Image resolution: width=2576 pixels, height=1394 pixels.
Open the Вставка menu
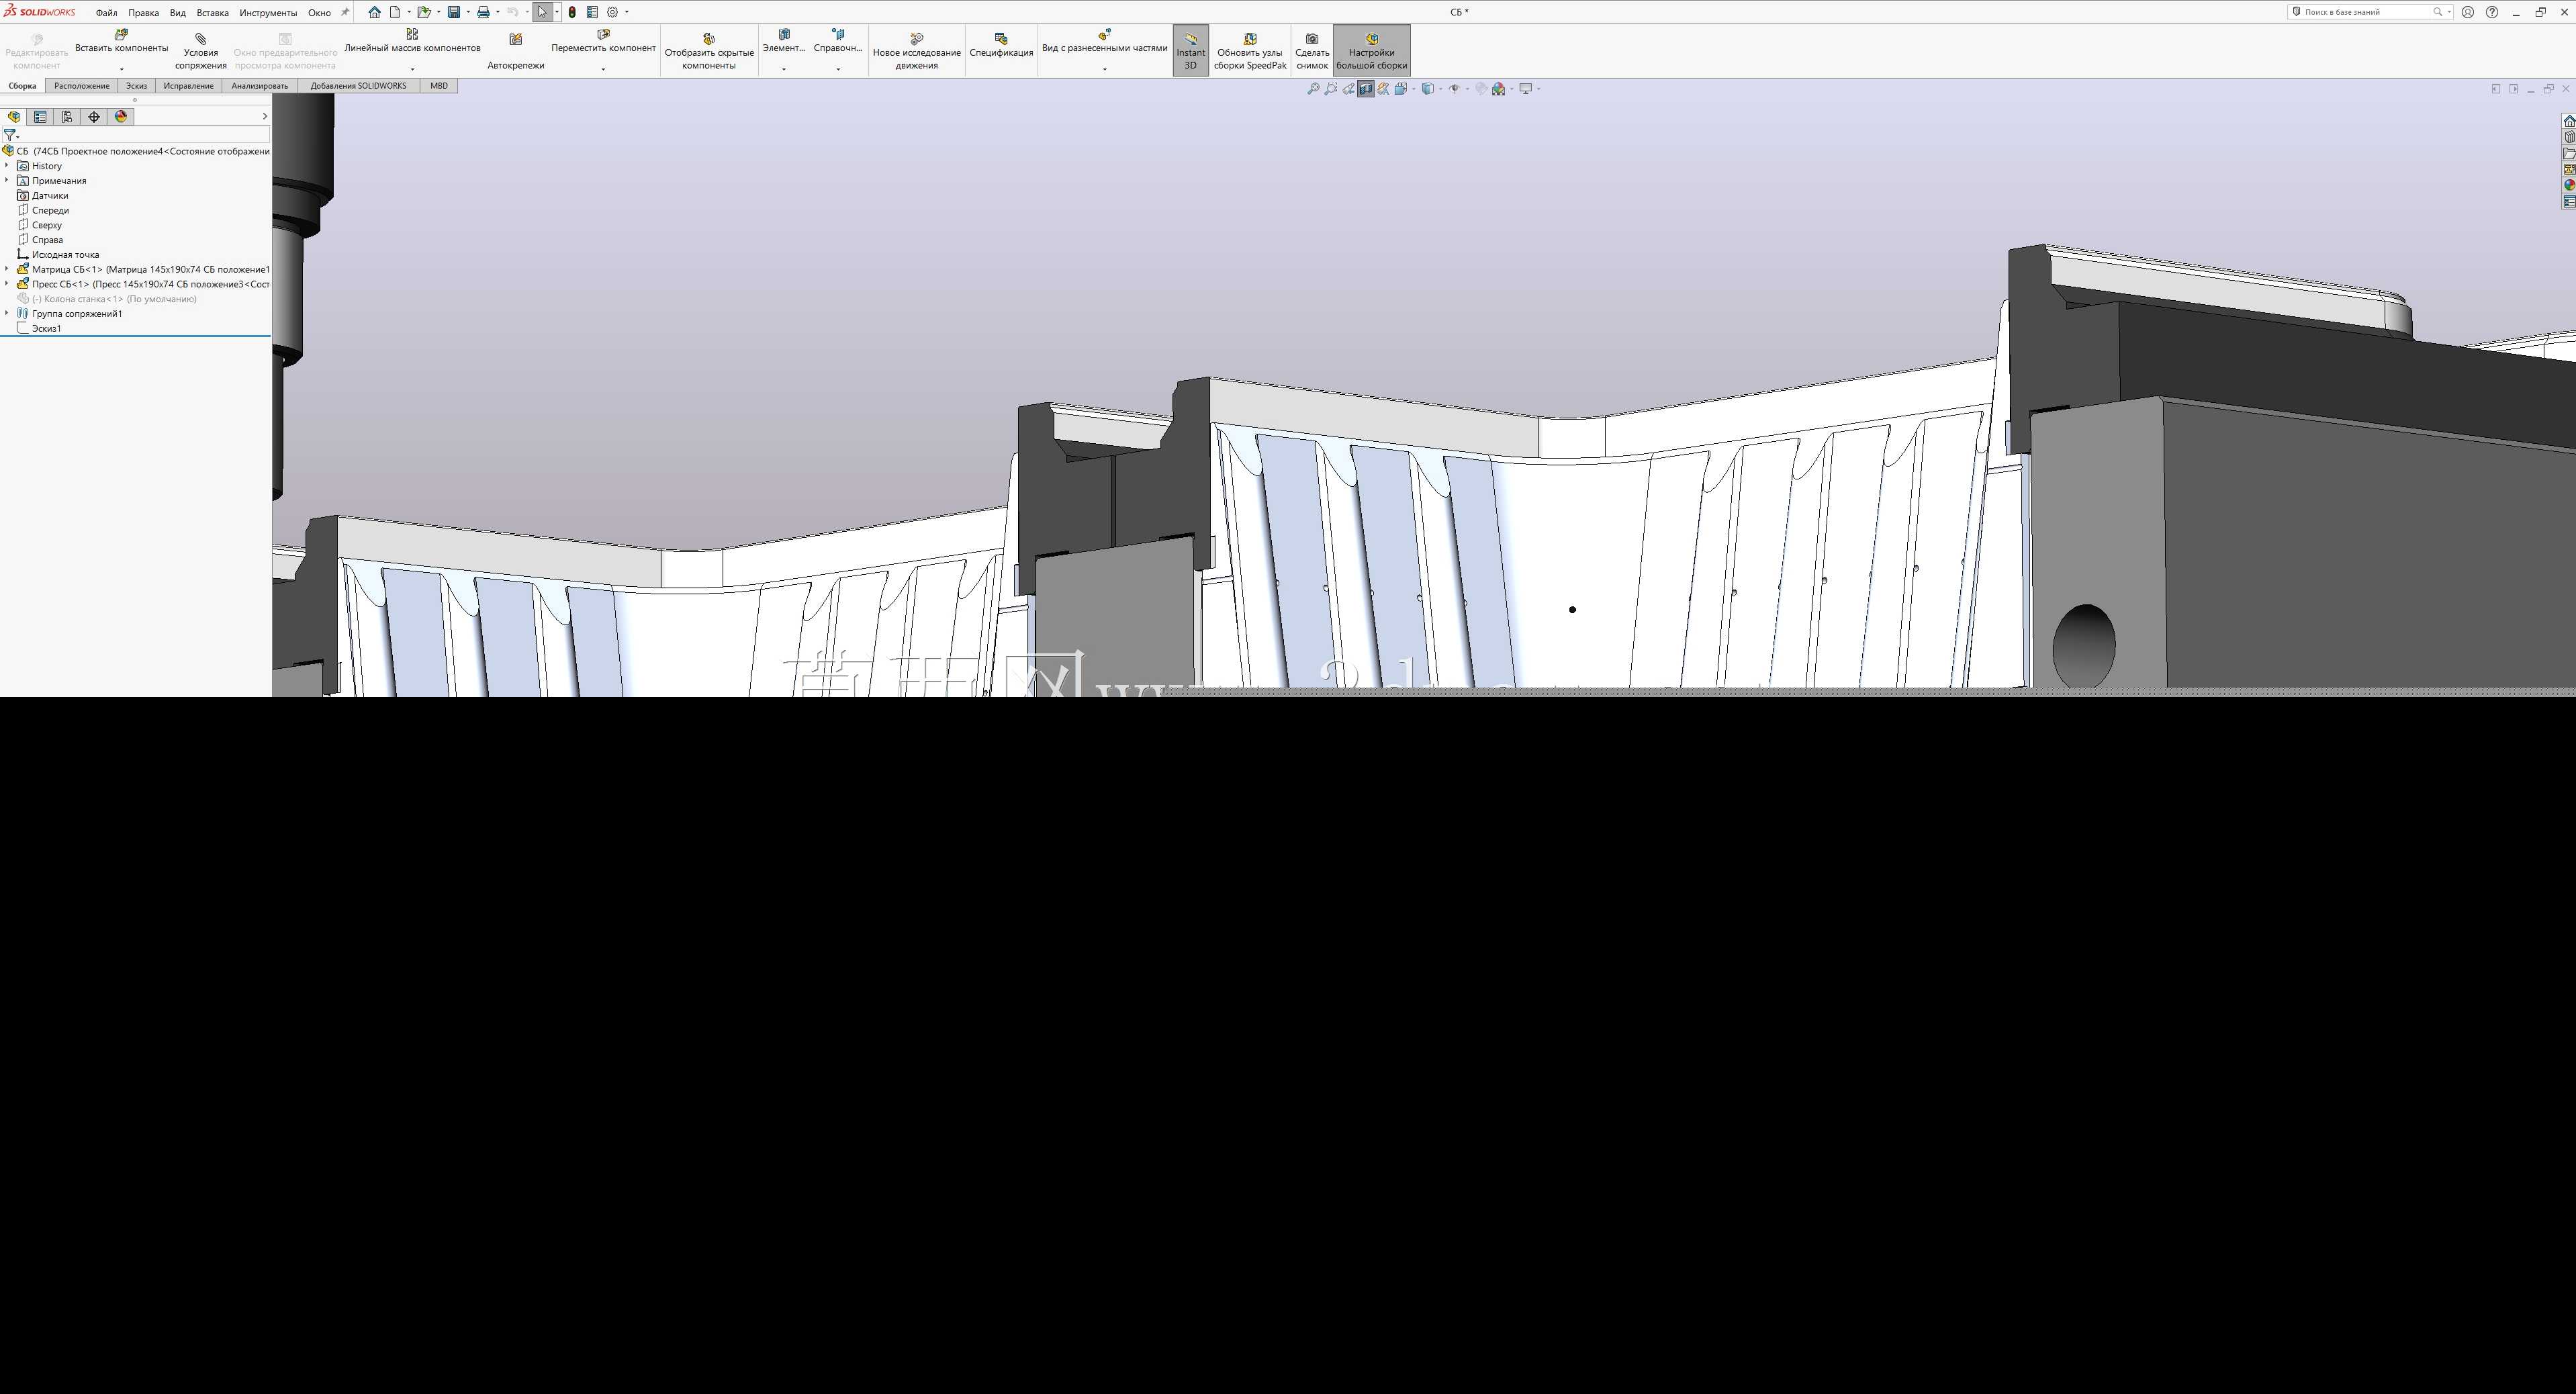click(212, 13)
